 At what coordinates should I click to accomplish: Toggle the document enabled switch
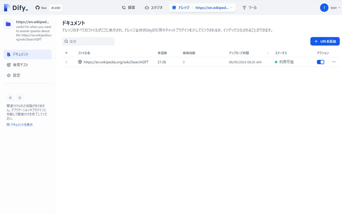(321, 62)
